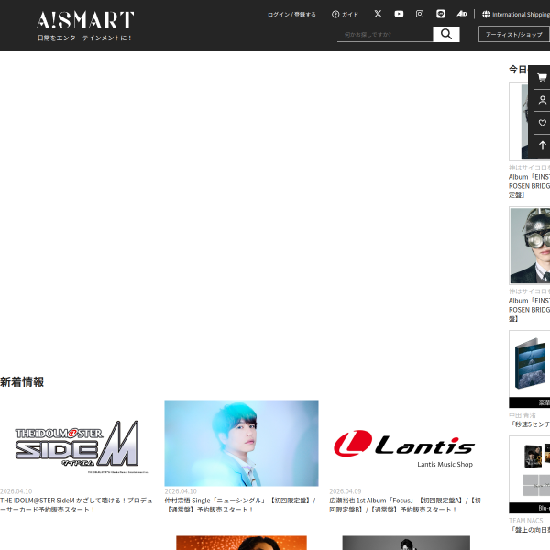Screen dimensions: 550x550
Task: Open the account person side icon
Action: (543, 101)
